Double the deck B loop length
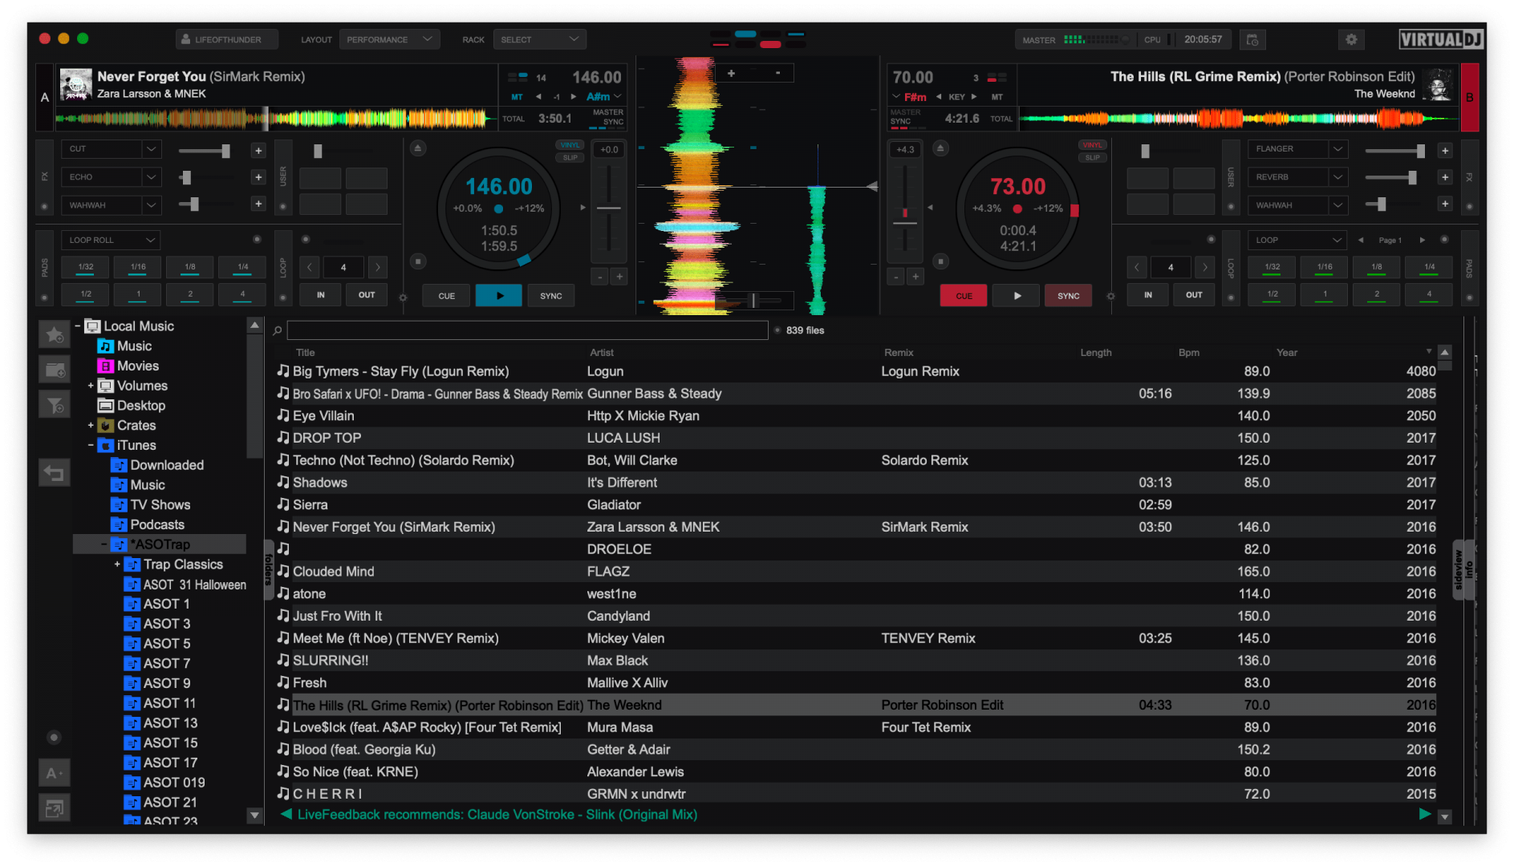 pyautogui.click(x=1204, y=267)
